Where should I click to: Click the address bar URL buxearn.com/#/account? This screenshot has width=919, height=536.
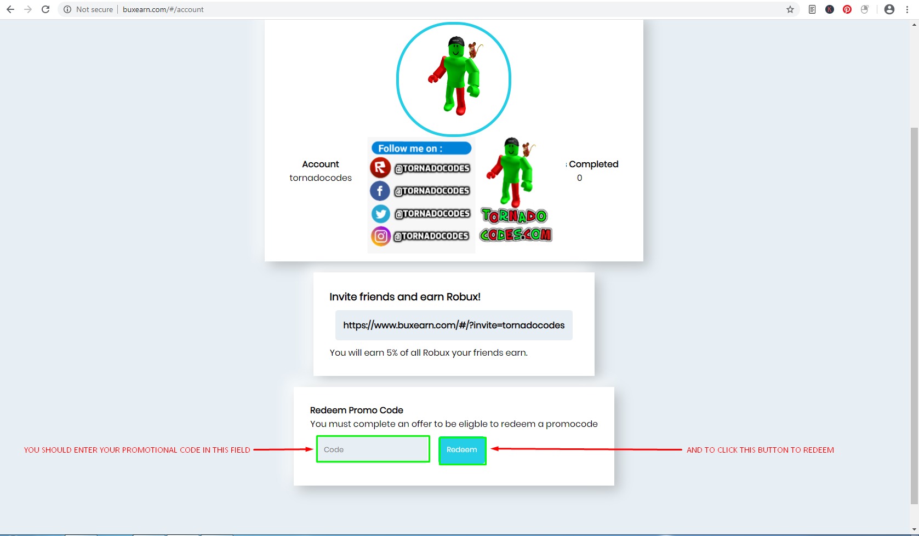163,9
